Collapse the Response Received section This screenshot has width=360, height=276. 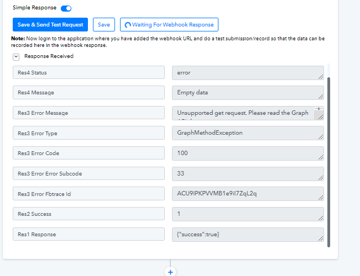pyautogui.click(x=16, y=57)
